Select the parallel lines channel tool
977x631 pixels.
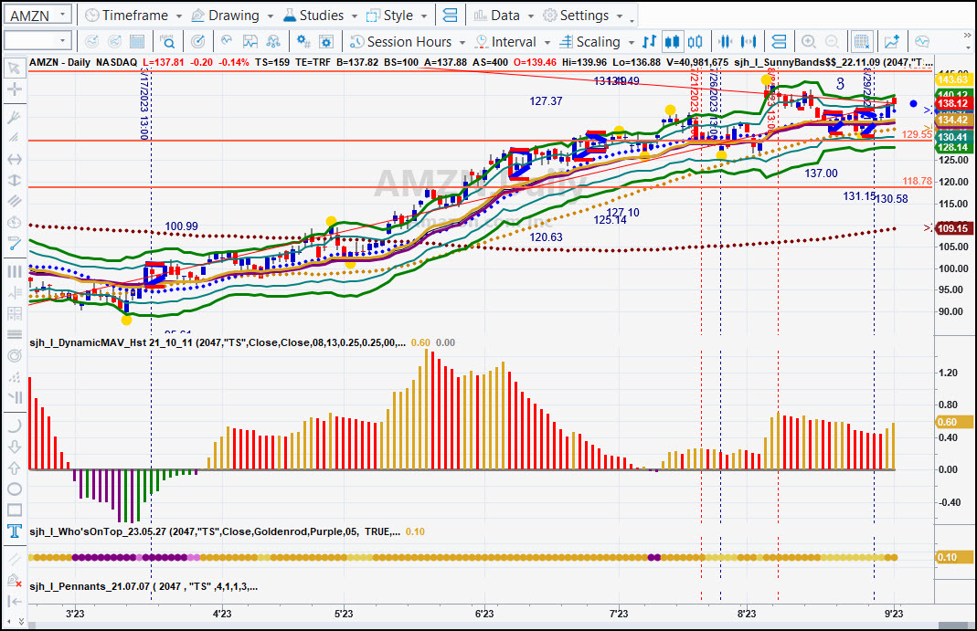pos(14,201)
